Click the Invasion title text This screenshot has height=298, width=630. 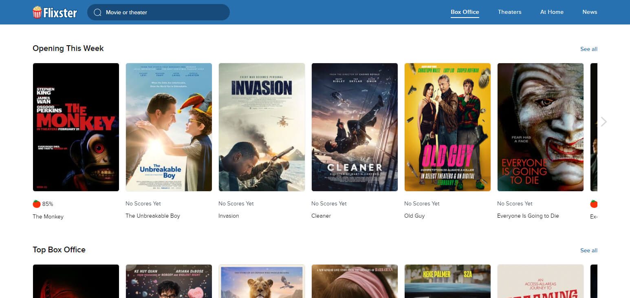point(229,216)
